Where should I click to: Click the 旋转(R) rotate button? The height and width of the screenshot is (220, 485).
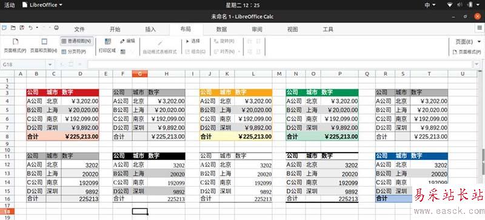[224, 41]
